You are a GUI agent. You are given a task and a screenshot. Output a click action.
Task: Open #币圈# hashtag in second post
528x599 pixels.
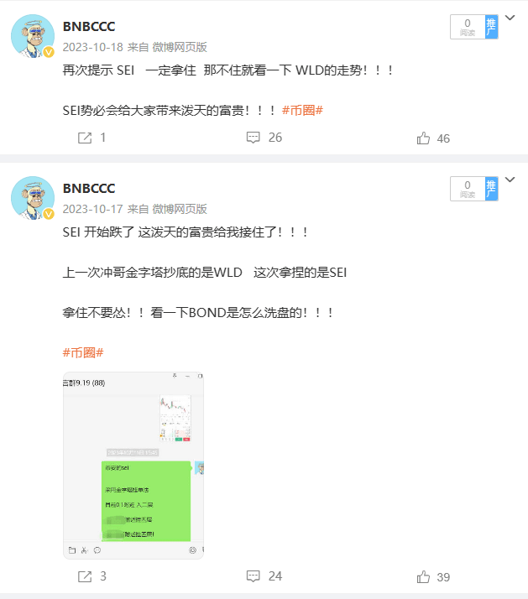(x=83, y=352)
